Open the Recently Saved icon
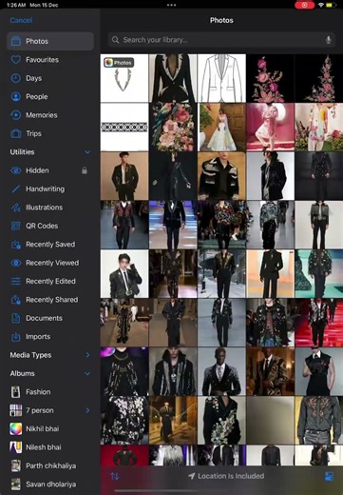 pyautogui.click(x=16, y=245)
